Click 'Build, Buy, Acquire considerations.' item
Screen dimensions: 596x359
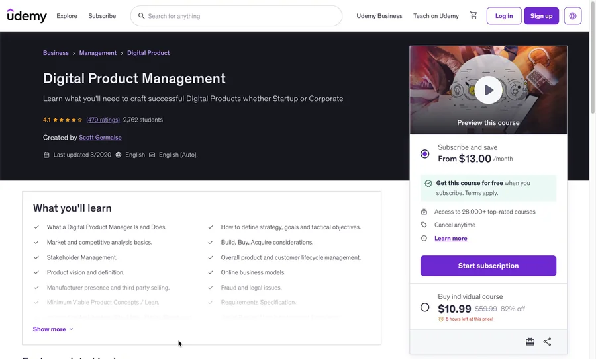tap(268, 242)
